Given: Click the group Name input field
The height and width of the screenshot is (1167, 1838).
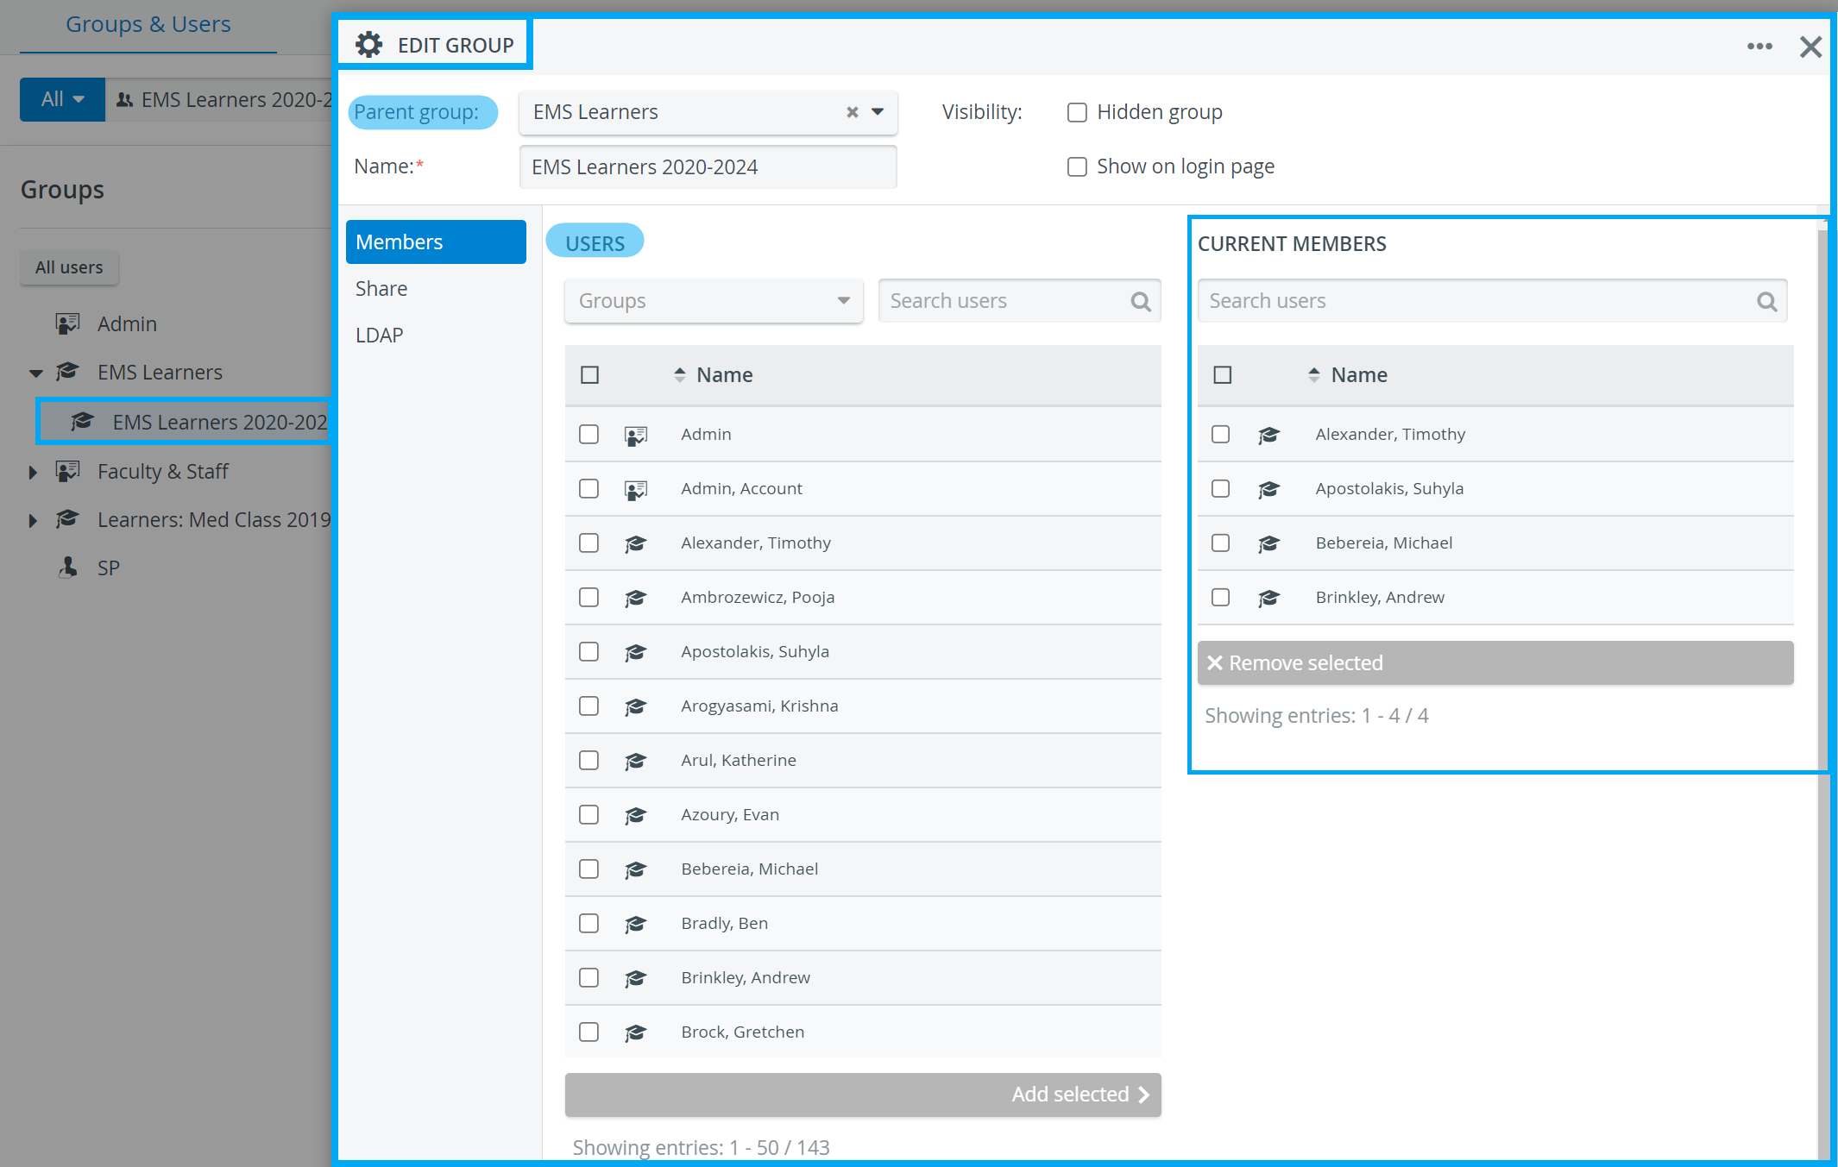Looking at the screenshot, I should coord(708,166).
